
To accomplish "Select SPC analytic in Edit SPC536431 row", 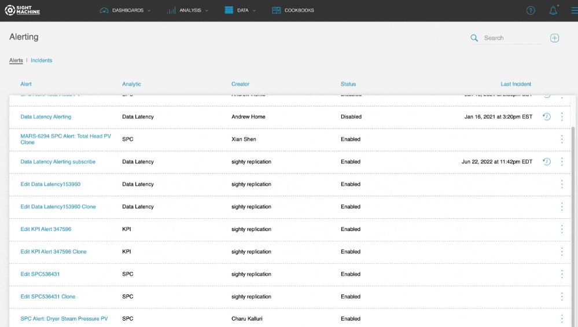I will tap(127, 274).
